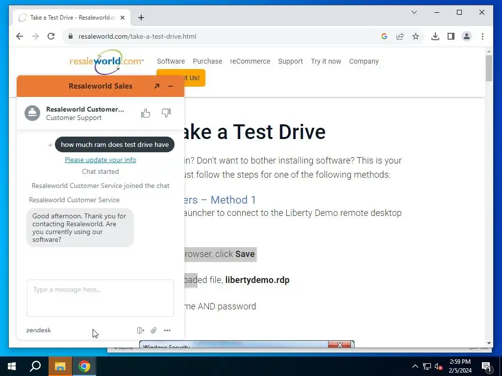Open the Software menu

click(x=171, y=61)
